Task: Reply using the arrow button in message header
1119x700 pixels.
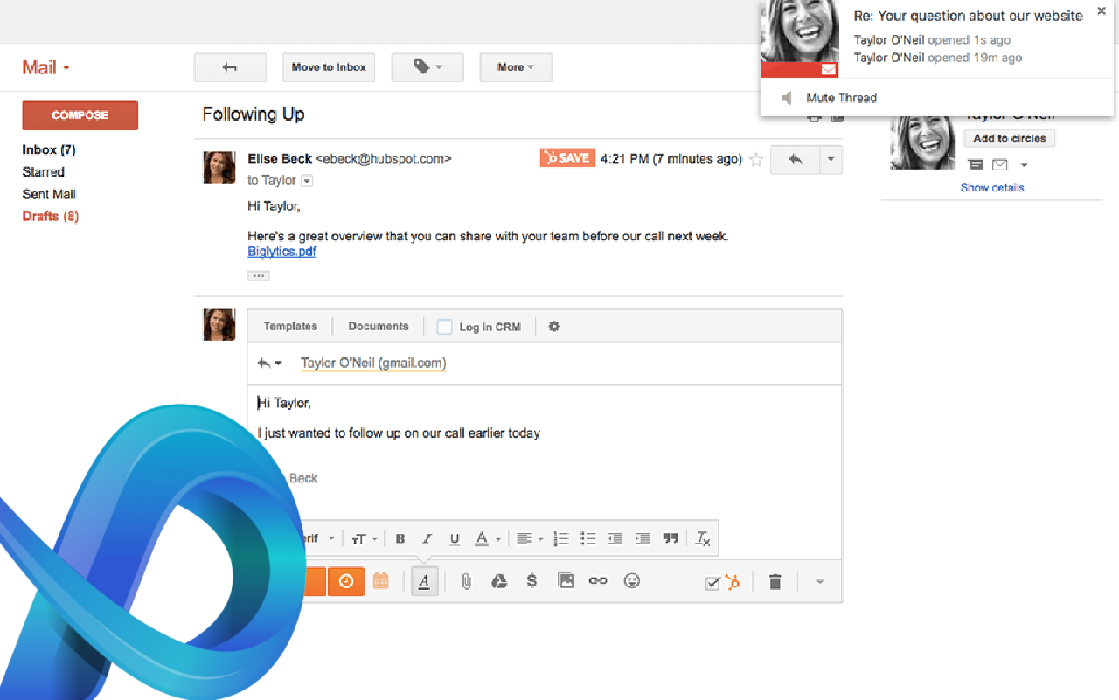Action: point(795,160)
